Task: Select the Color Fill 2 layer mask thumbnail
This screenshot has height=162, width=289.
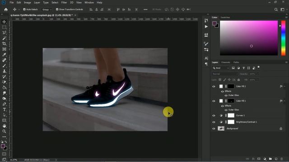Action: click(231, 86)
